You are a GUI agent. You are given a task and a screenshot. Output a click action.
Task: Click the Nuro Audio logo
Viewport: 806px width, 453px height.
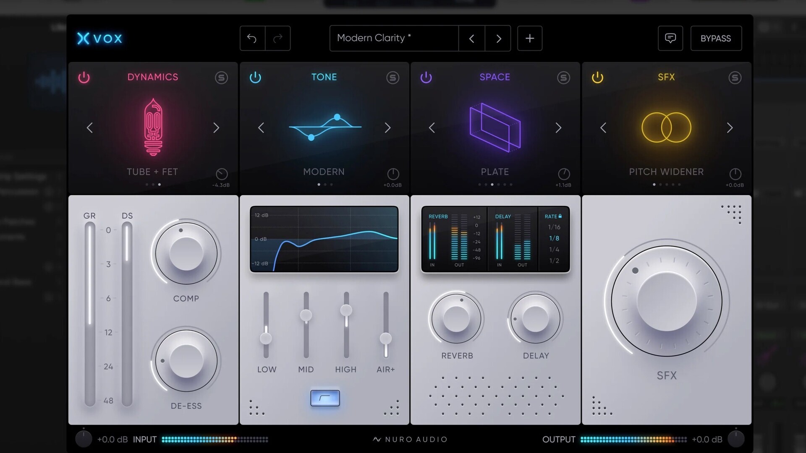click(410, 439)
